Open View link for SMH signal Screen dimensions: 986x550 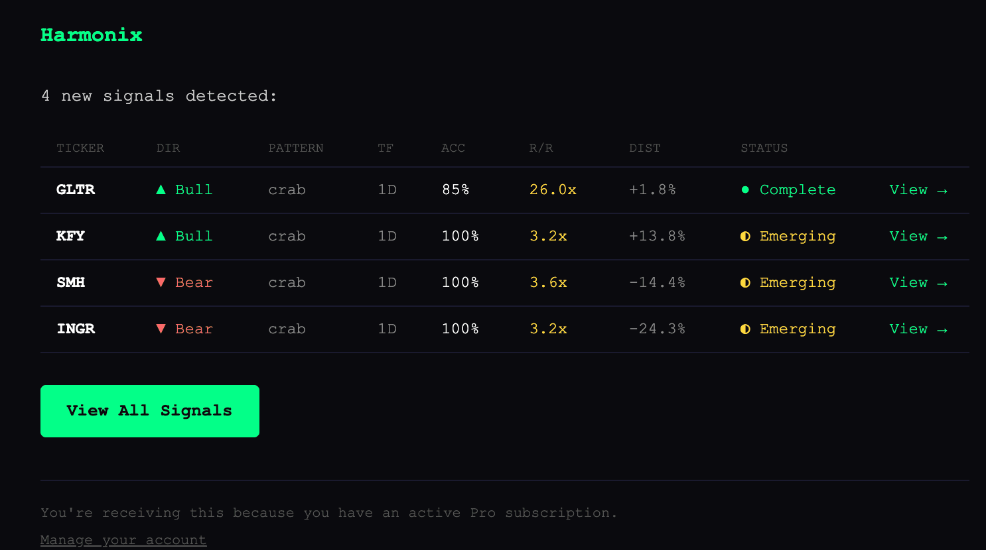pos(918,283)
